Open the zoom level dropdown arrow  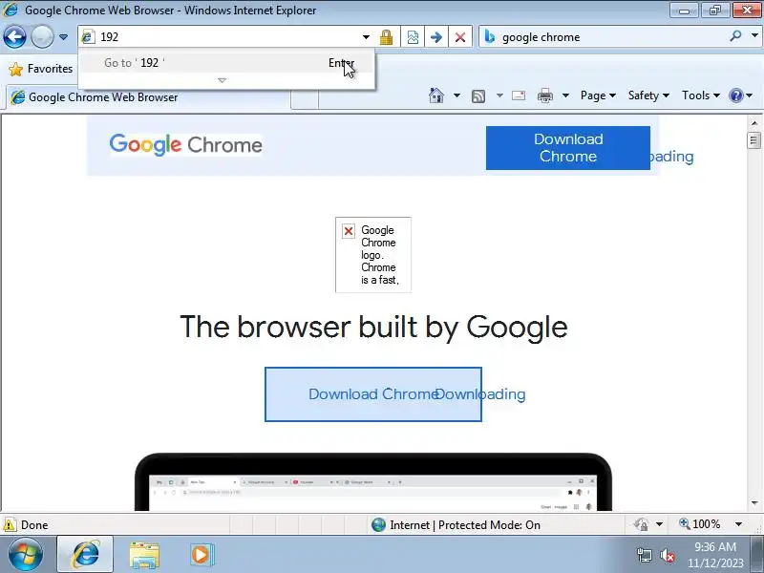(x=738, y=524)
